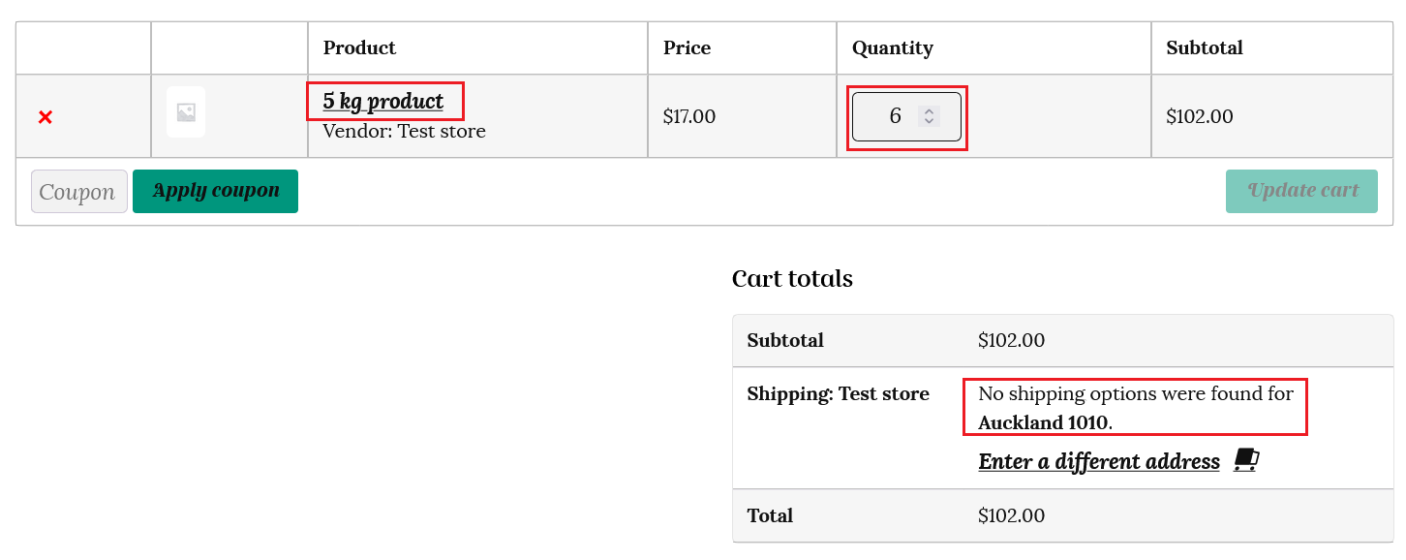Focus the Coupon code field
The width and height of the screenshot is (1406, 560).
78,192
